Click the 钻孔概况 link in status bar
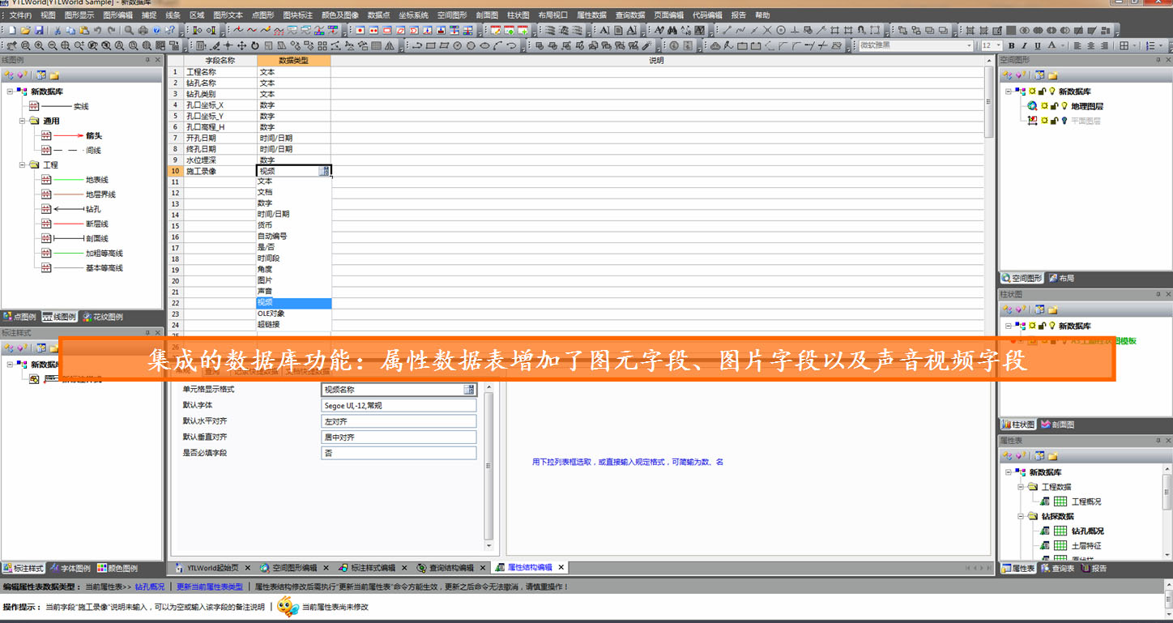This screenshot has width=1173, height=623. pyautogui.click(x=149, y=587)
